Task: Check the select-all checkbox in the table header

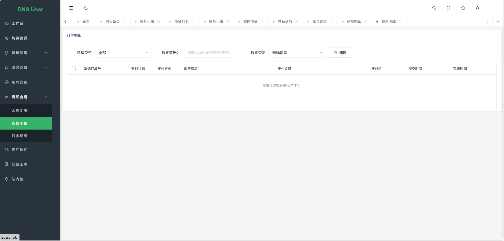Action: tap(73, 69)
